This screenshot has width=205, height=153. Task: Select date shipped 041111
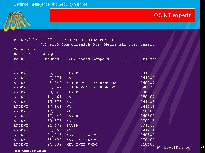147,107
